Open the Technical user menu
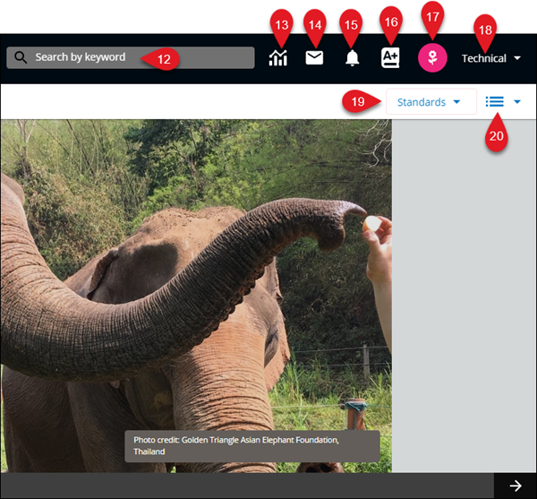This screenshot has height=499, width=537. pos(484,58)
